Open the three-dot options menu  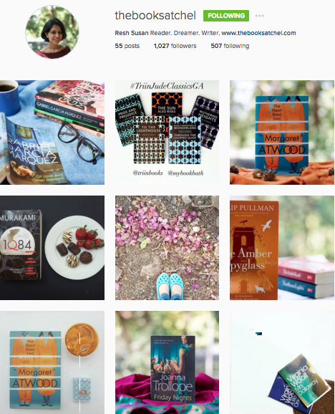tap(260, 16)
